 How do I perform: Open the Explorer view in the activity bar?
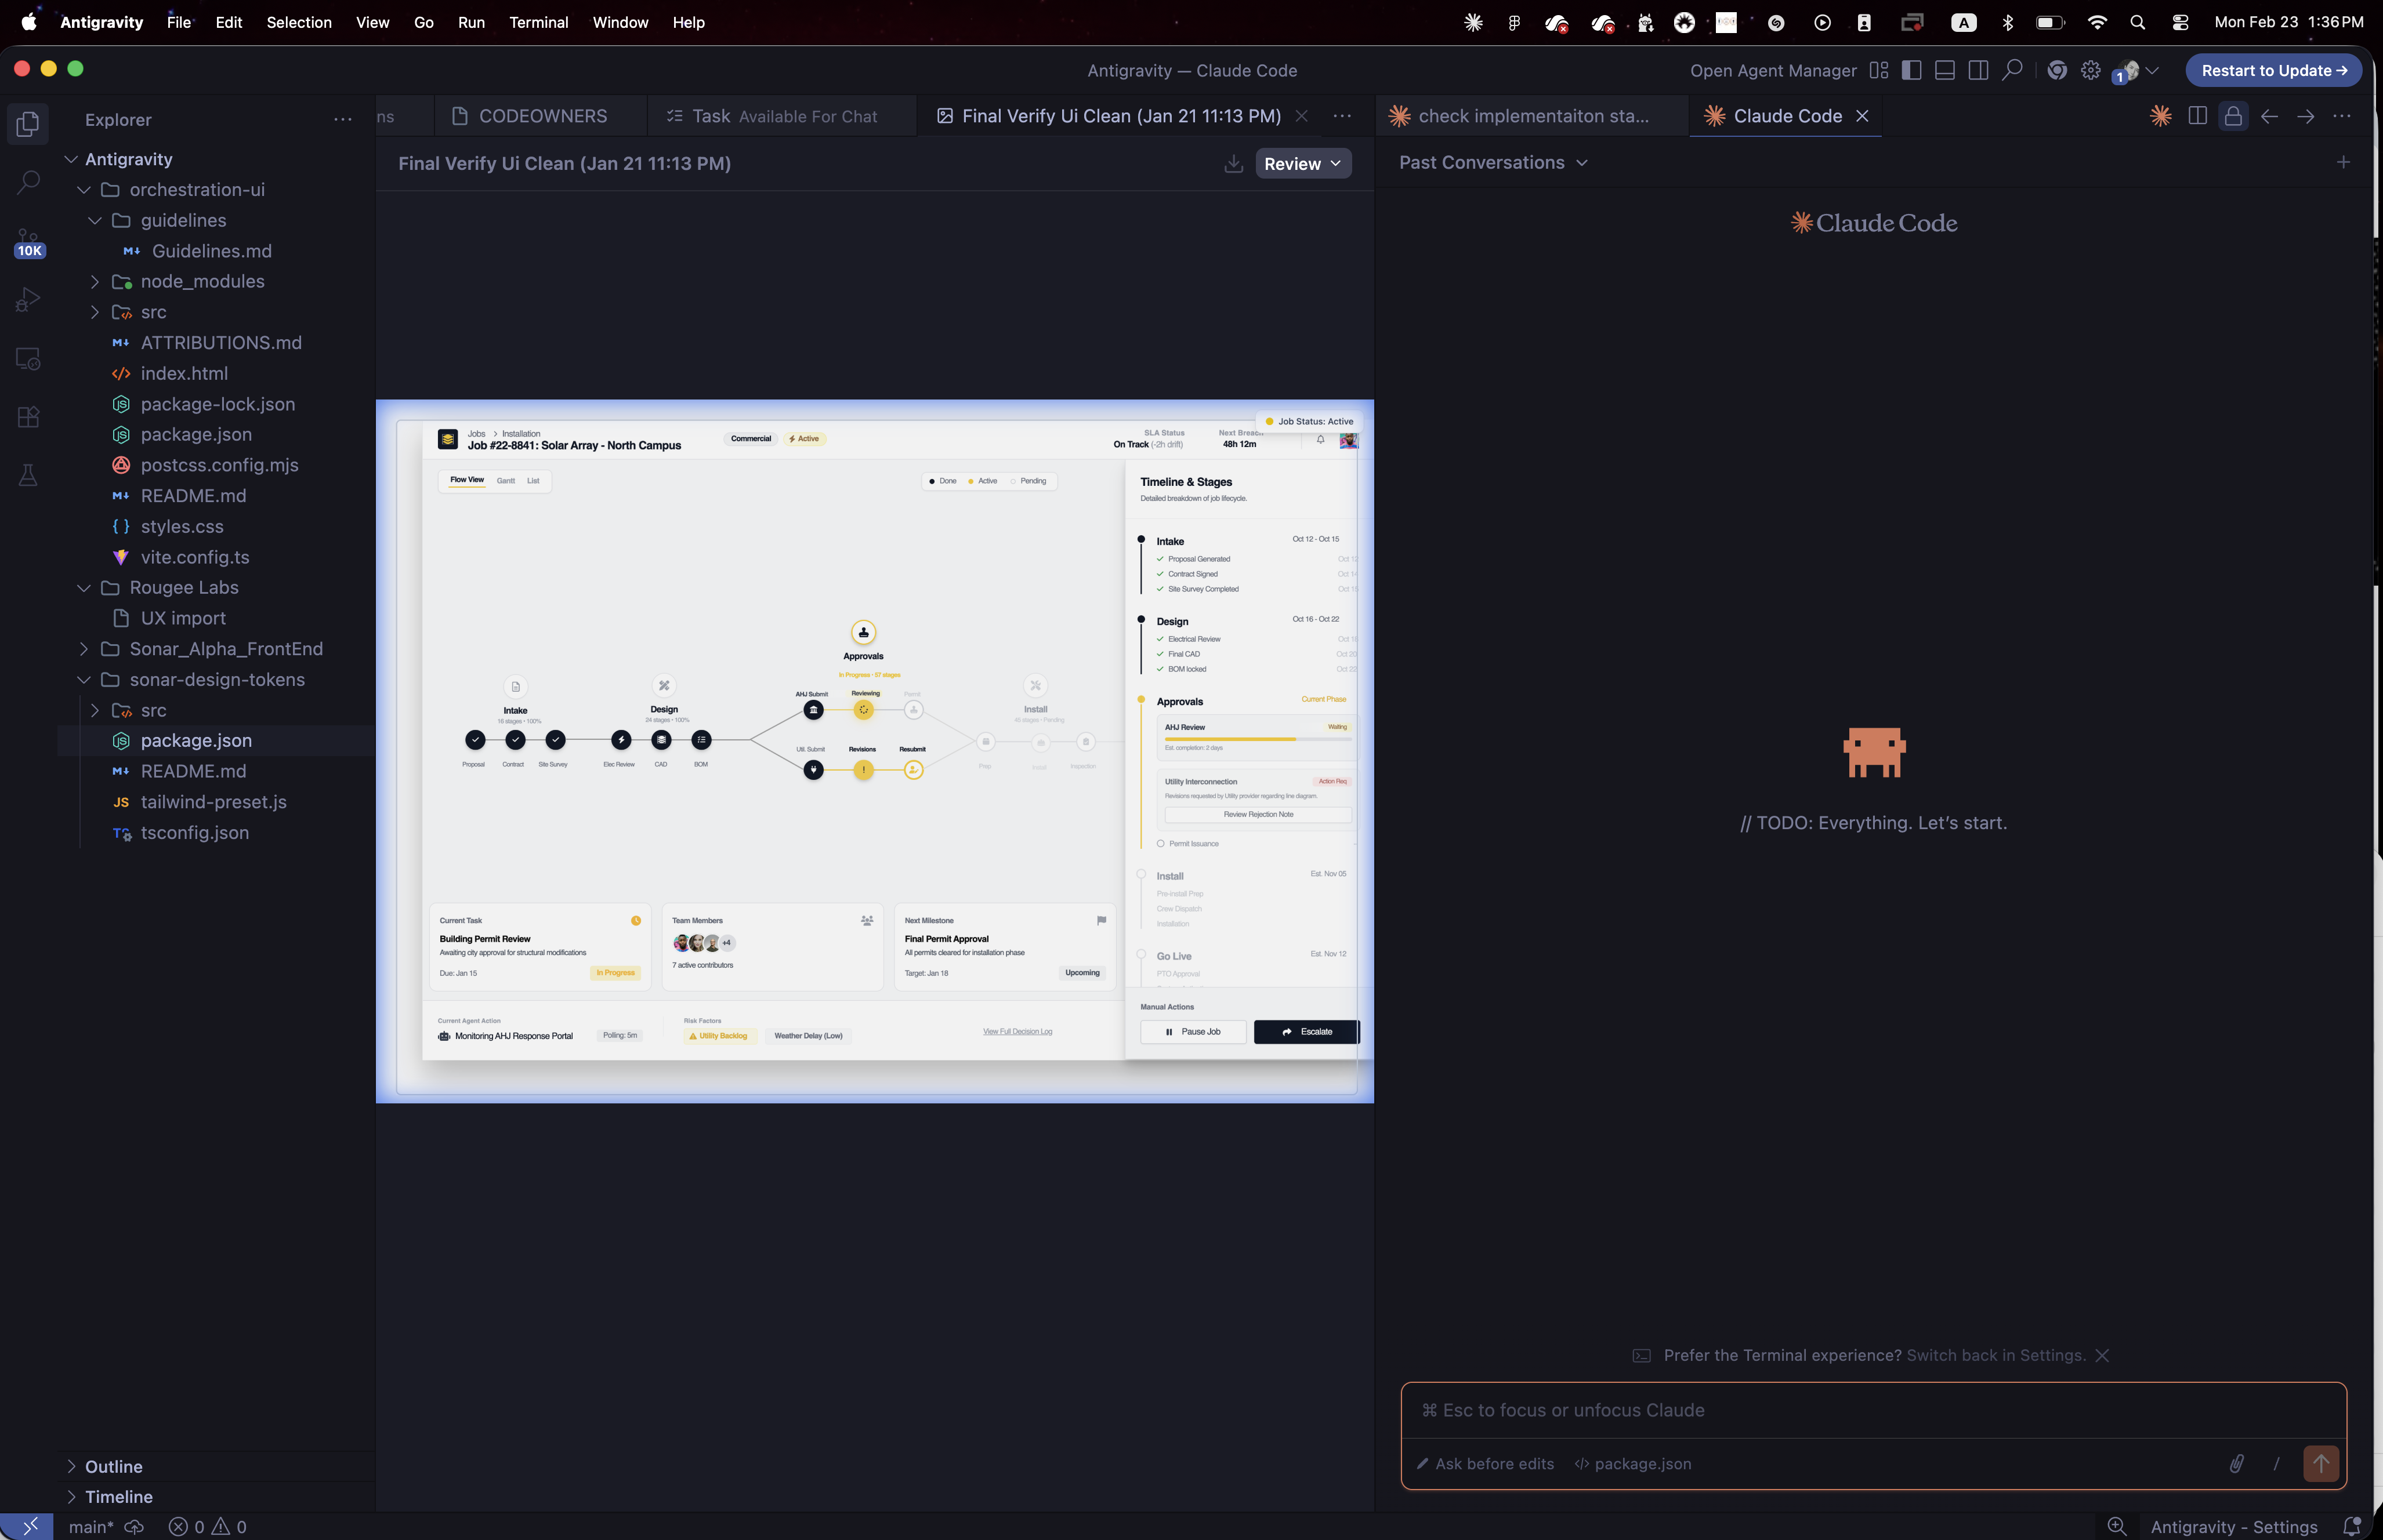pyautogui.click(x=27, y=123)
